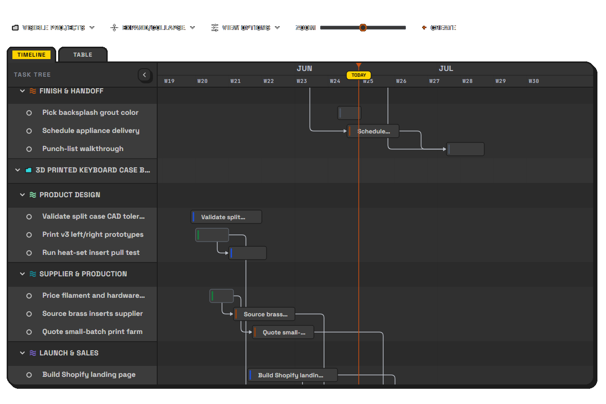Click the Launch & Sales wave icon
The height and width of the screenshot is (404, 606).
click(x=33, y=353)
